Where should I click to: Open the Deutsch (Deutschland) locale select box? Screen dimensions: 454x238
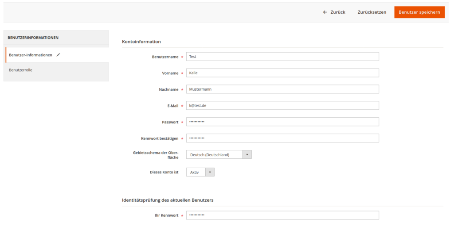215,154
